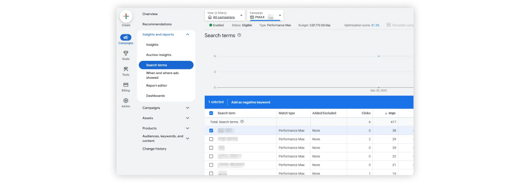Click the chart data point at 6
Image resolution: width=530 pixels, height=183 pixels.
[x=379, y=56]
